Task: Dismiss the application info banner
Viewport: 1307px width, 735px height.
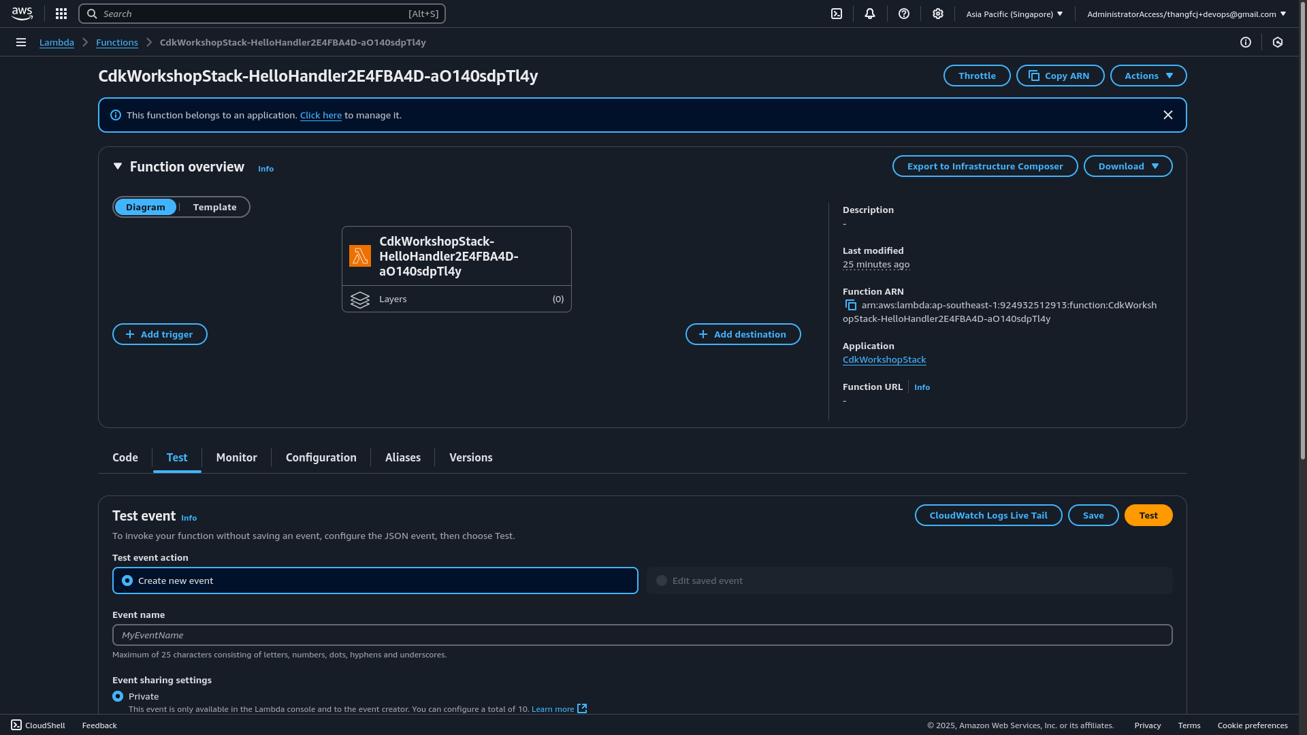Action: (1168, 115)
